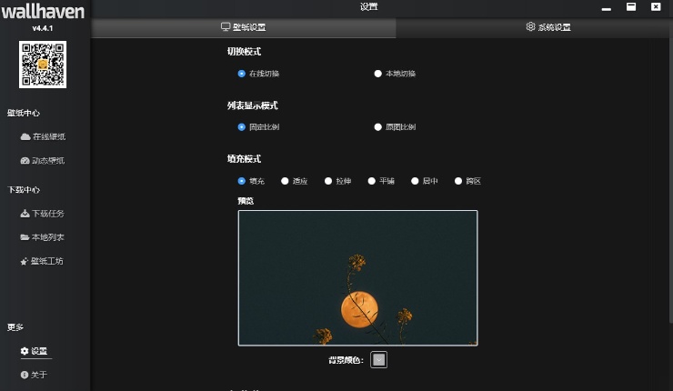Click the QR code image
The width and height of the screenshot is (673, 391).
(43, 65)
